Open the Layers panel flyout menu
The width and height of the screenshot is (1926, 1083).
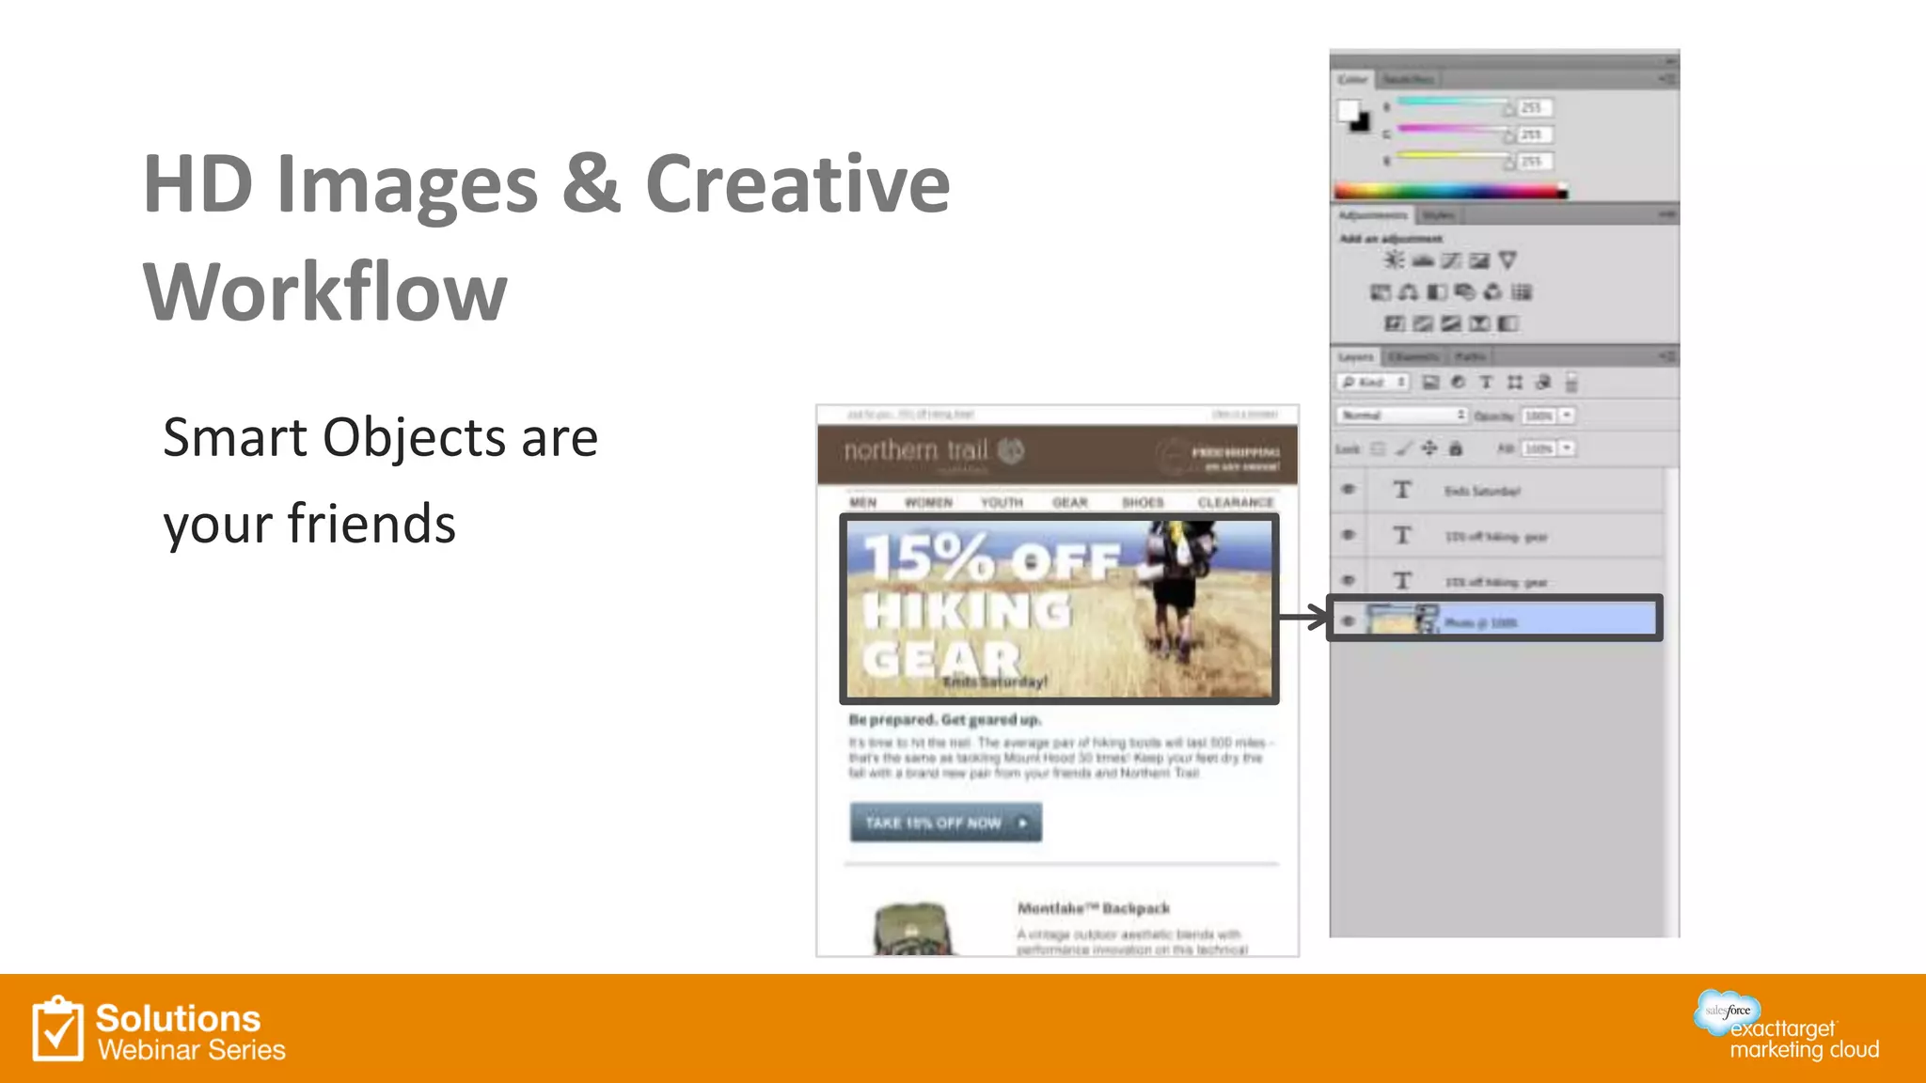click(x=1667, y=356)
